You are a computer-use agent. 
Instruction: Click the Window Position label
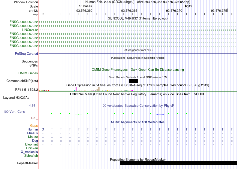(x=26, y=2)
